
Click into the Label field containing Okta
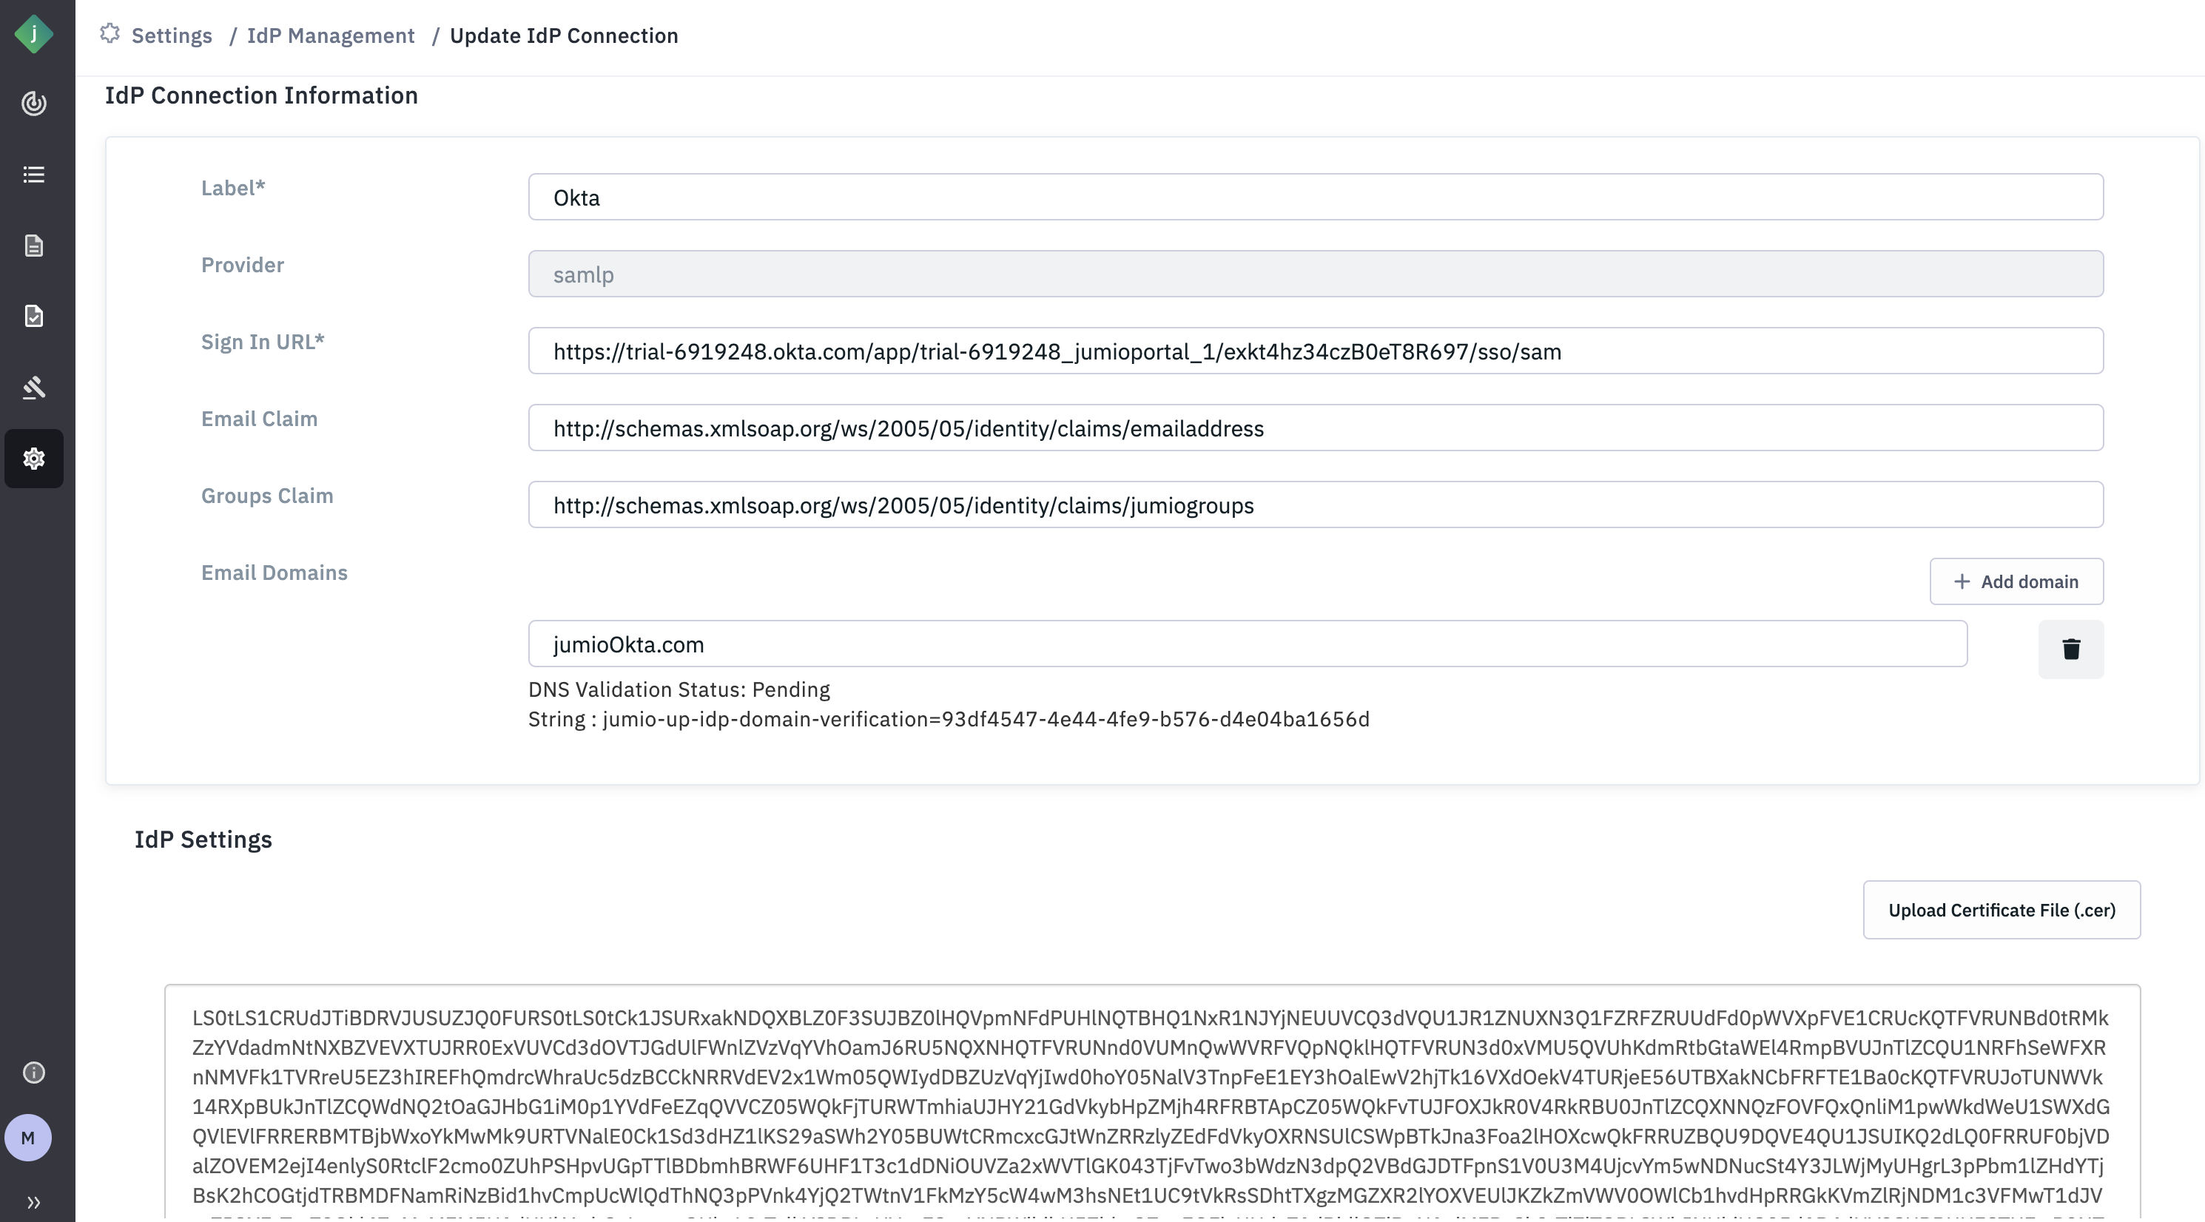click(x=1315, y=198)
